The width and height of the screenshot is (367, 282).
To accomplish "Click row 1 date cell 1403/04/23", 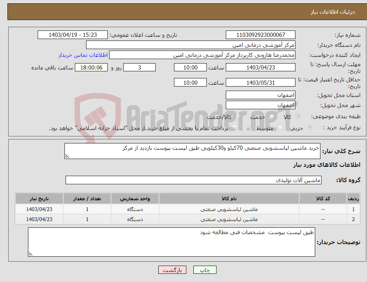I will tap(39, 209).
